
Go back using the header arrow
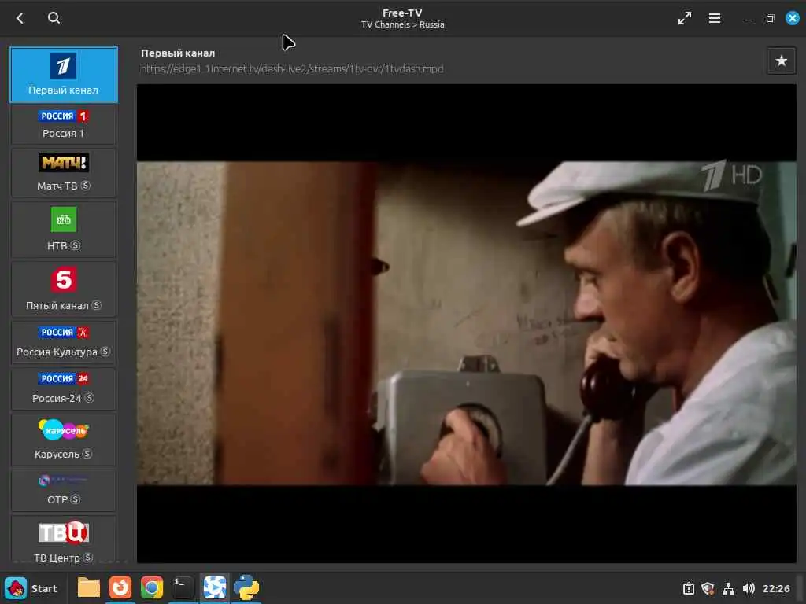pos(20,19)
